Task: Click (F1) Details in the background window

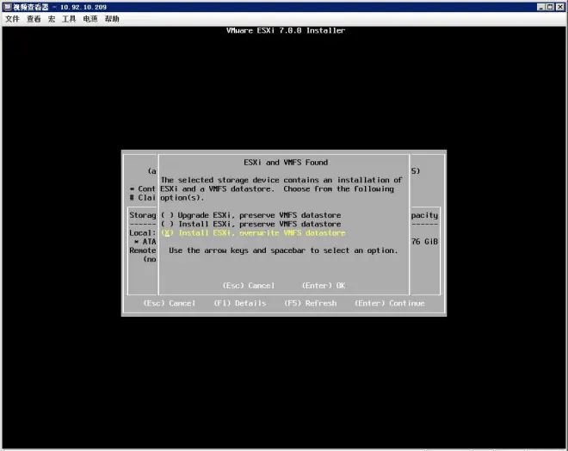Action: click(240, 303)
